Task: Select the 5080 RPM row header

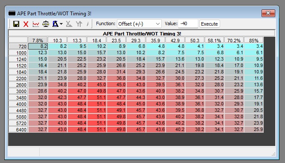Action: point(18,116)
